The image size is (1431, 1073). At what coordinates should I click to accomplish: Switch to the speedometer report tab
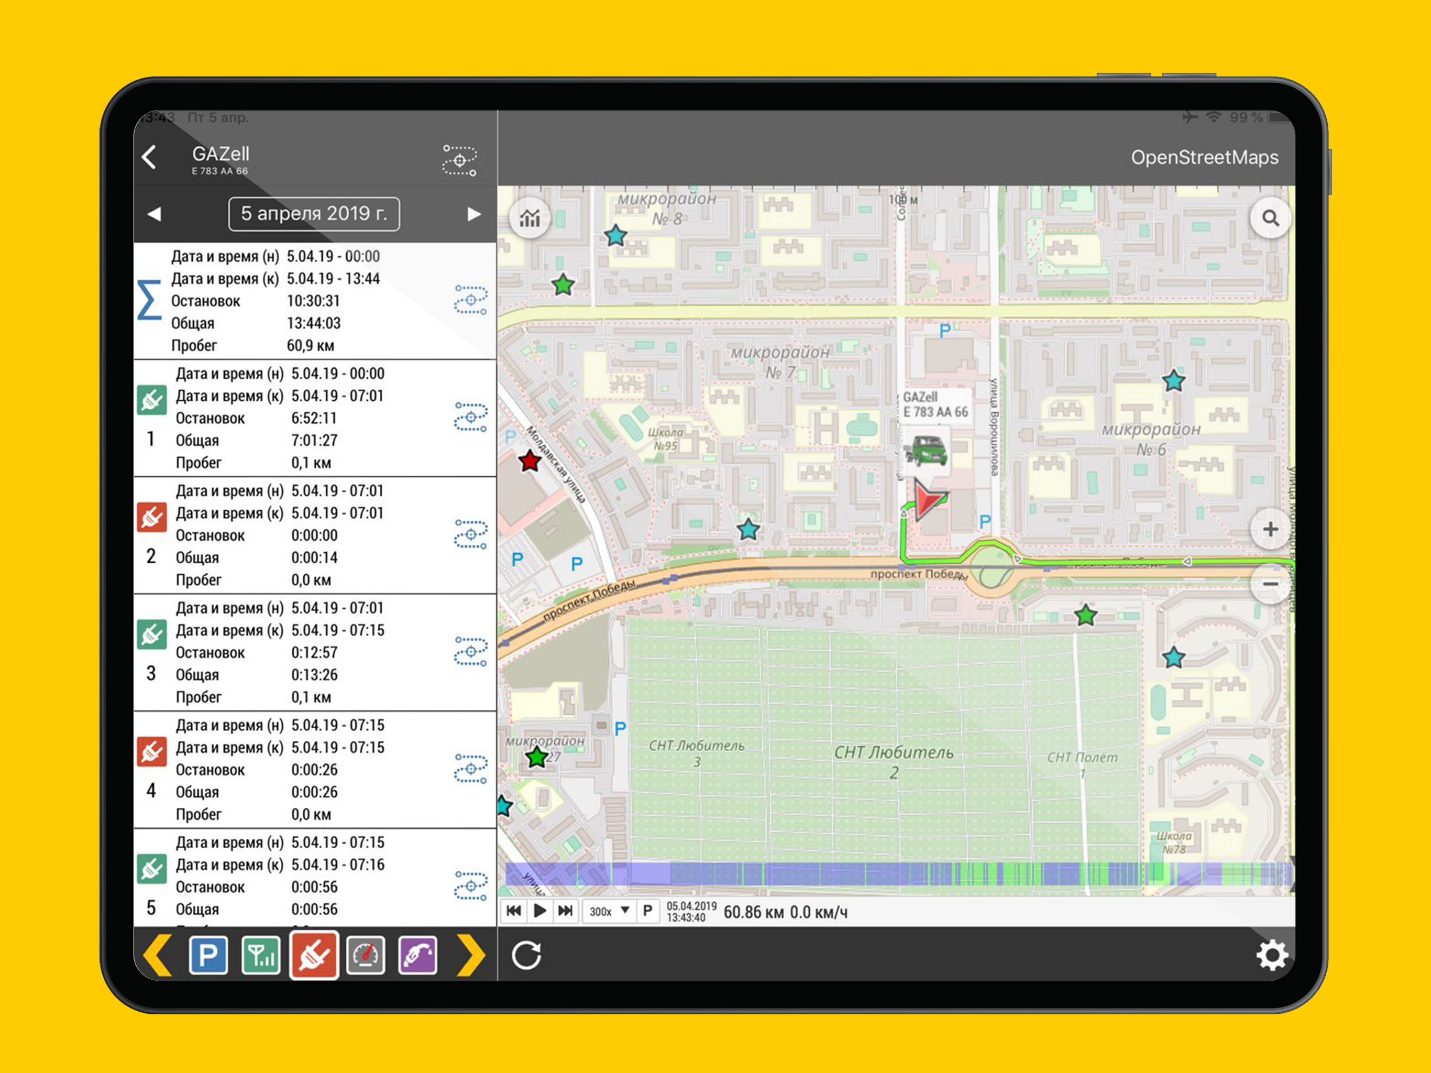(x=366, y=955)
